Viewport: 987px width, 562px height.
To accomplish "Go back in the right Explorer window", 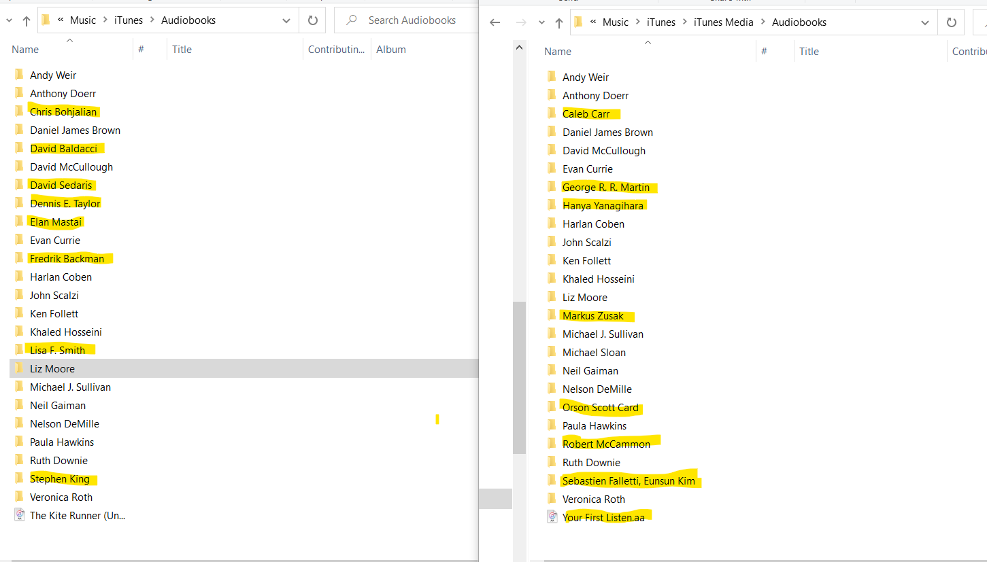I will click(495, 22).
